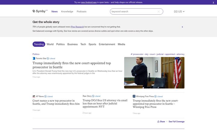
Task: Open the courtroom judge photo thumbnail
Action: (154, 73)
